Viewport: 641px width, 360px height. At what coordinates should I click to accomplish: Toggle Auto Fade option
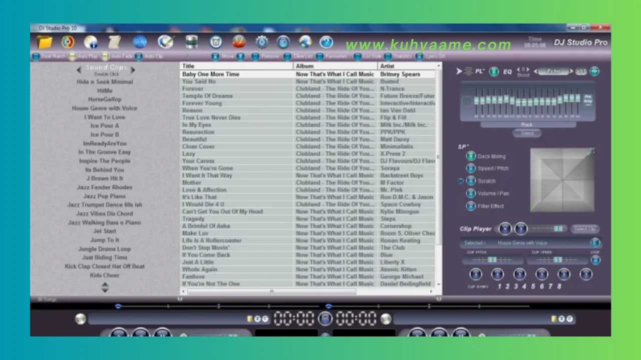point(105,56)
